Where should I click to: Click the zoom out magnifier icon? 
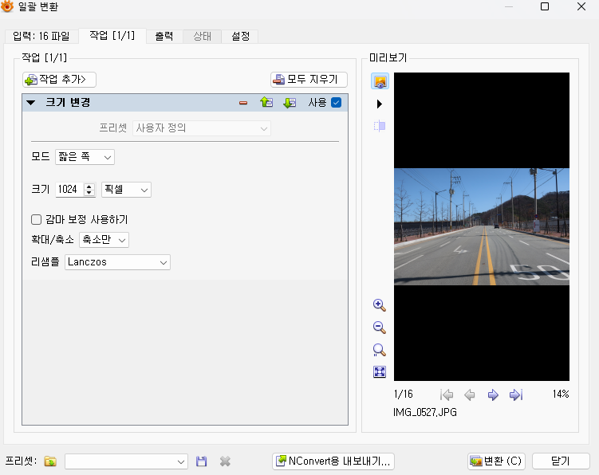[380, 328]
